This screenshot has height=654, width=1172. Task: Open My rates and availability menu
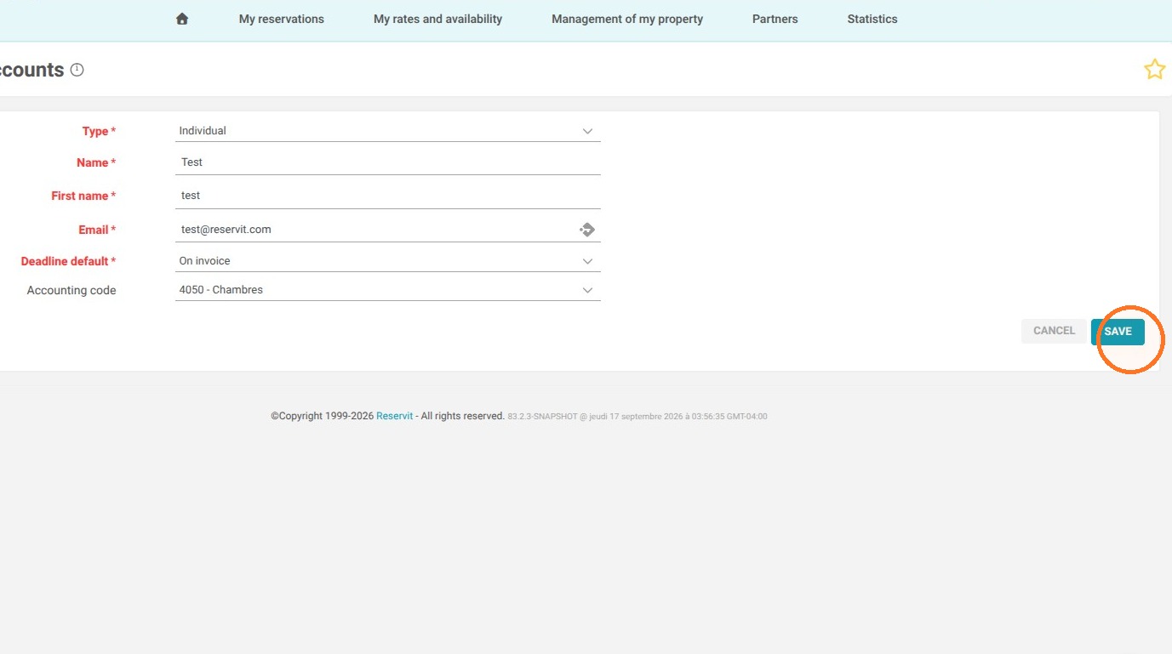(437, 19)
